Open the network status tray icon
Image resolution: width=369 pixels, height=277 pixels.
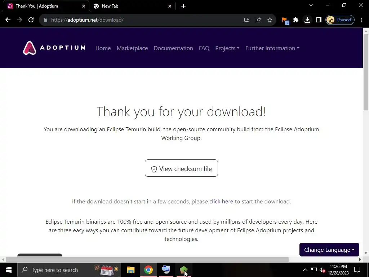[314, 270]
